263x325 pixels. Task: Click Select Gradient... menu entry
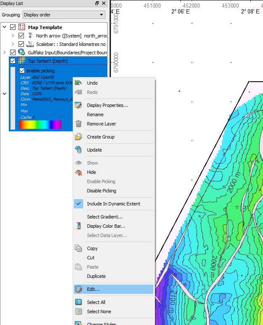[x=105, y=217]
